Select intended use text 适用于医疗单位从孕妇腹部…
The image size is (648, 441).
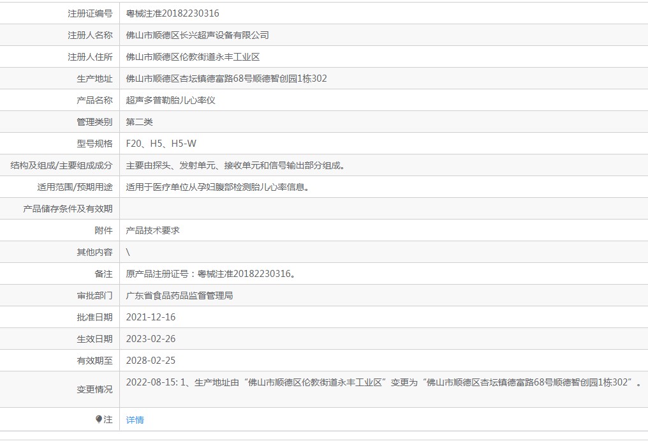(217, 187)
